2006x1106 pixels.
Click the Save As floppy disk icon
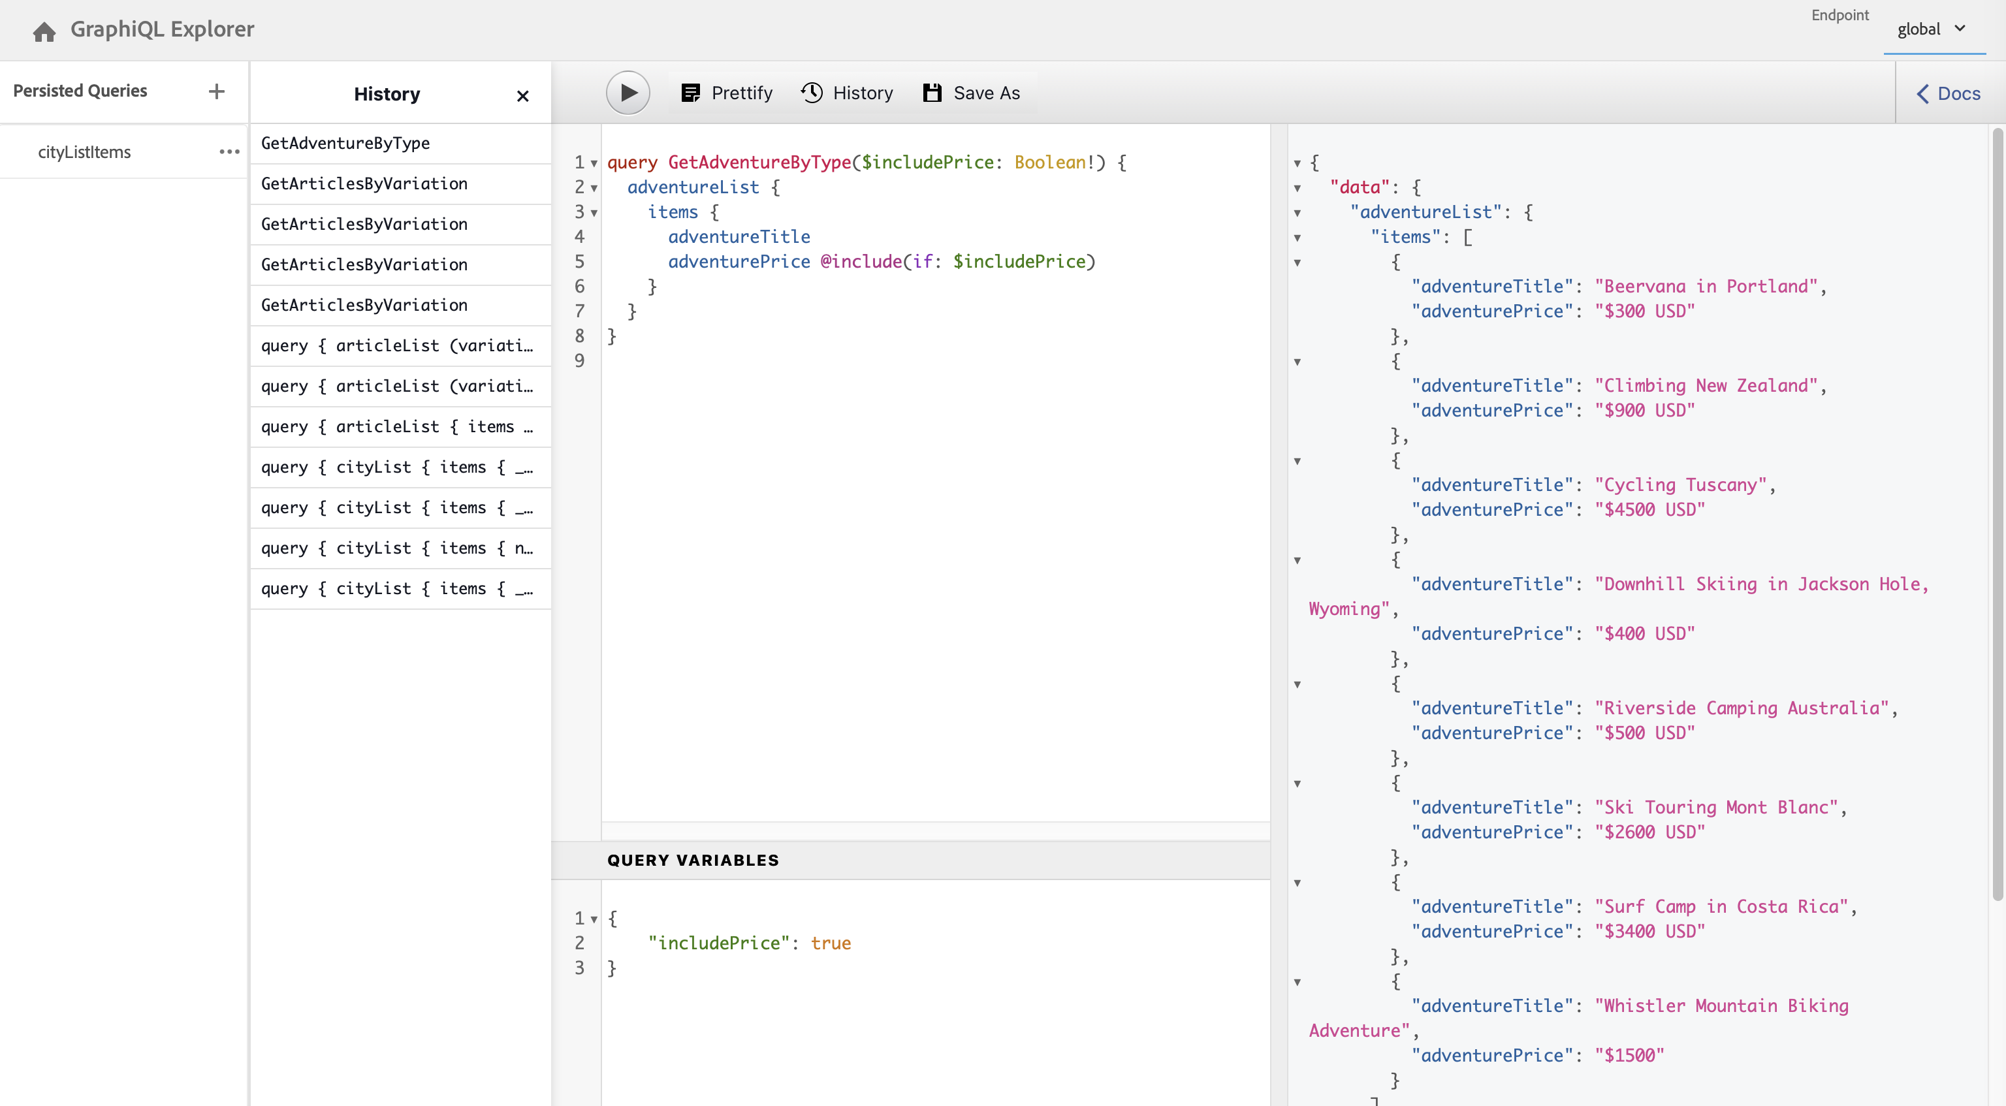tap(932, 93)
